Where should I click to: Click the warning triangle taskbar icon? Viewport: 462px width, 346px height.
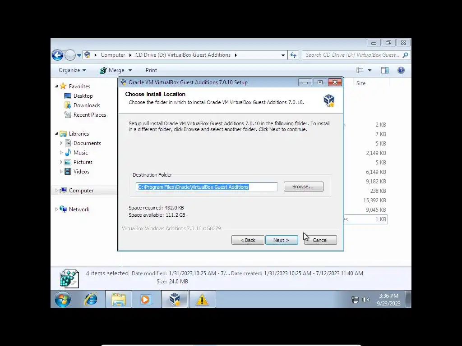[x=202, y=299]
